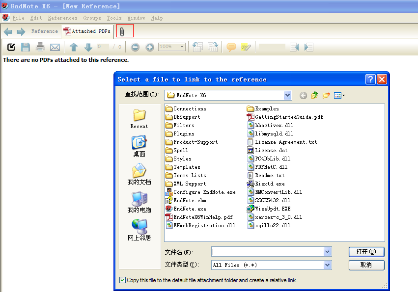
Task: Click the next page down arrow icon
Action: 88,47
